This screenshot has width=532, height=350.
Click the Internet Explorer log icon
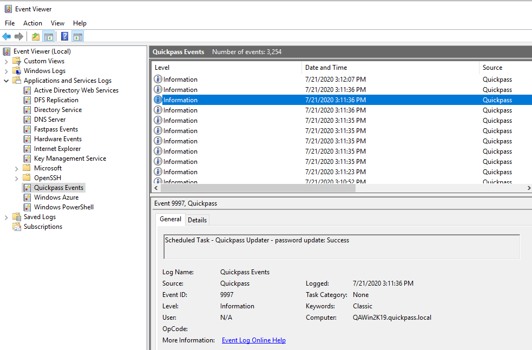click(x=27, y=149)
